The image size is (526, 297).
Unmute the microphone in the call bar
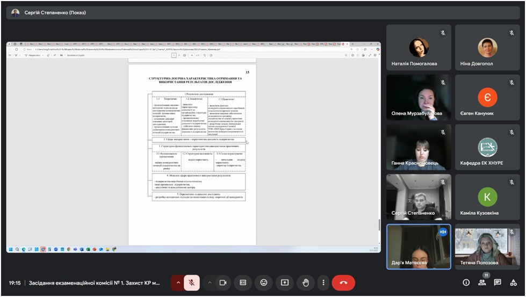point(192,282)
